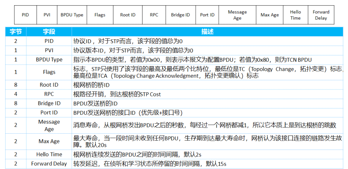Select the description BPDU发送网桥的接口ID
Viewport: 348px width, 169px height.
point(128,113)
